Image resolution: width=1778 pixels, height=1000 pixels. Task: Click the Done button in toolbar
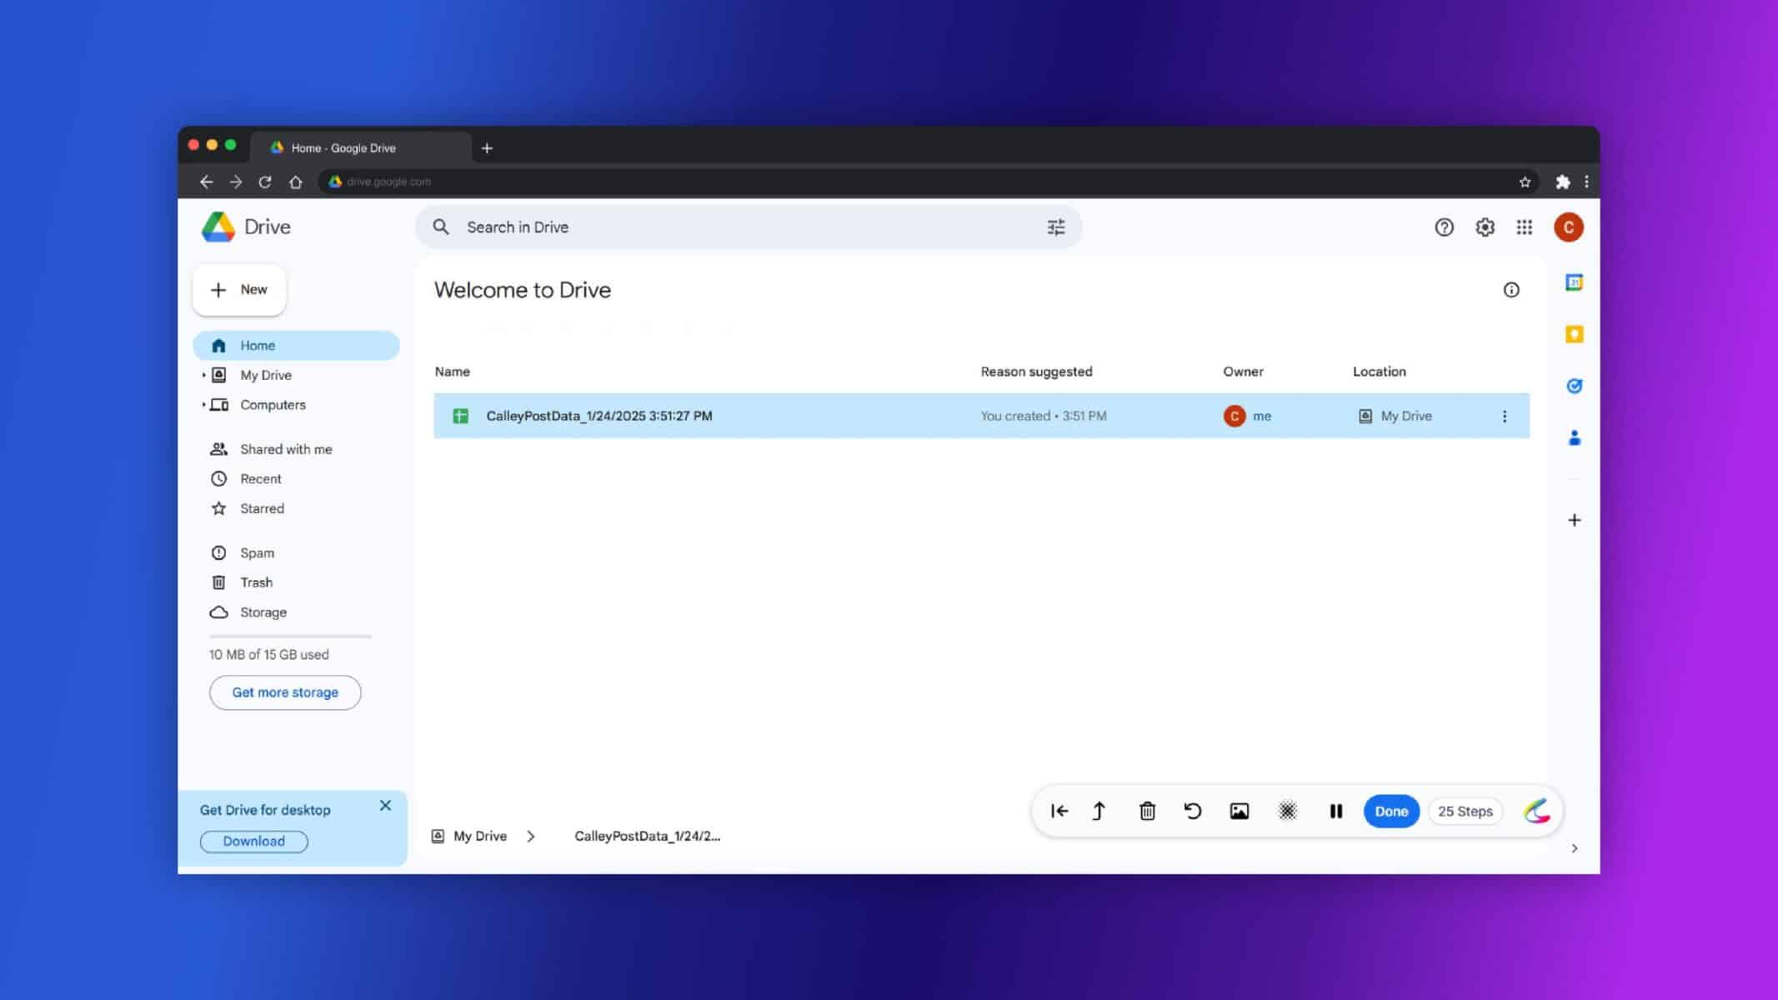1391,811
